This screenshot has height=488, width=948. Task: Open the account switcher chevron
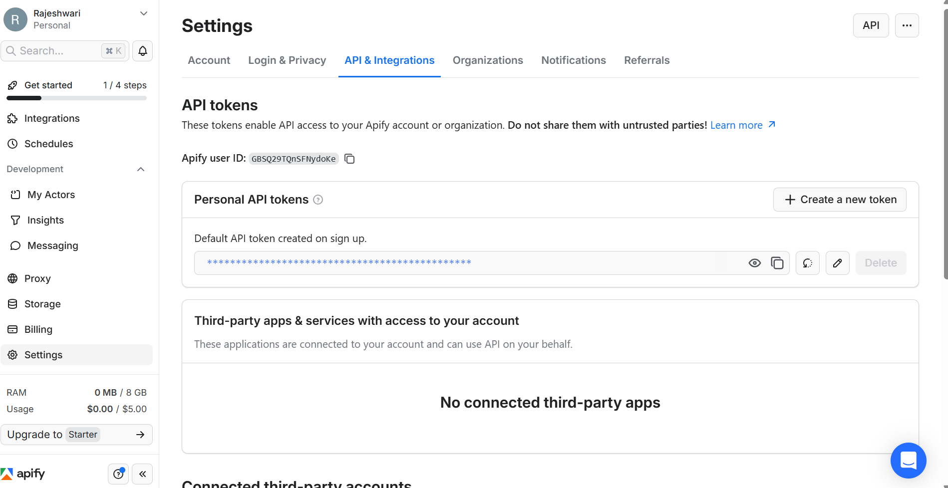[x=143, y=13]
